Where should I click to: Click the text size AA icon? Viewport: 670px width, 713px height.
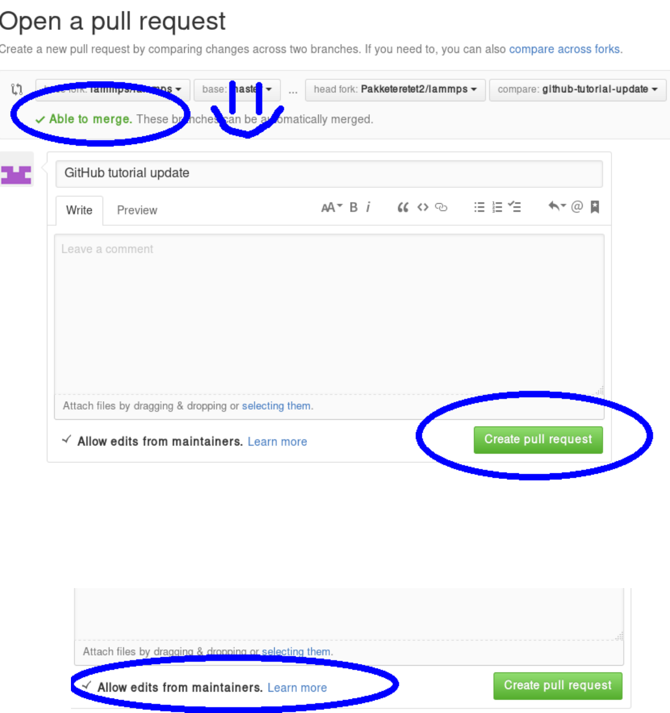coord(332,207)
